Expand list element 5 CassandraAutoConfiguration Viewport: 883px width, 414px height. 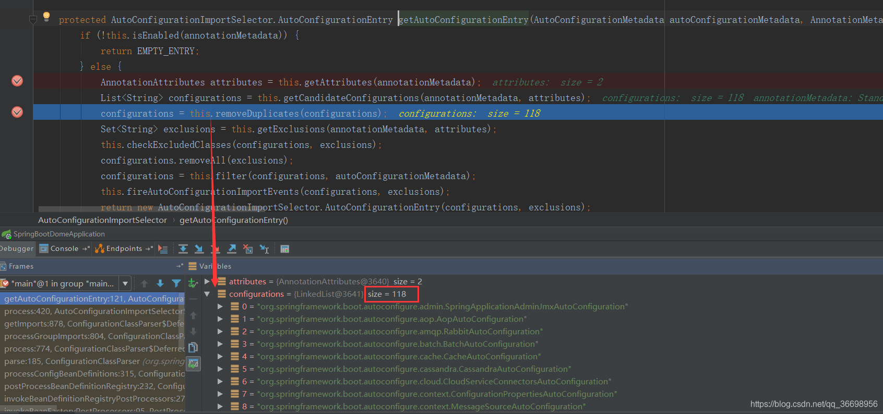coord(220,369)
